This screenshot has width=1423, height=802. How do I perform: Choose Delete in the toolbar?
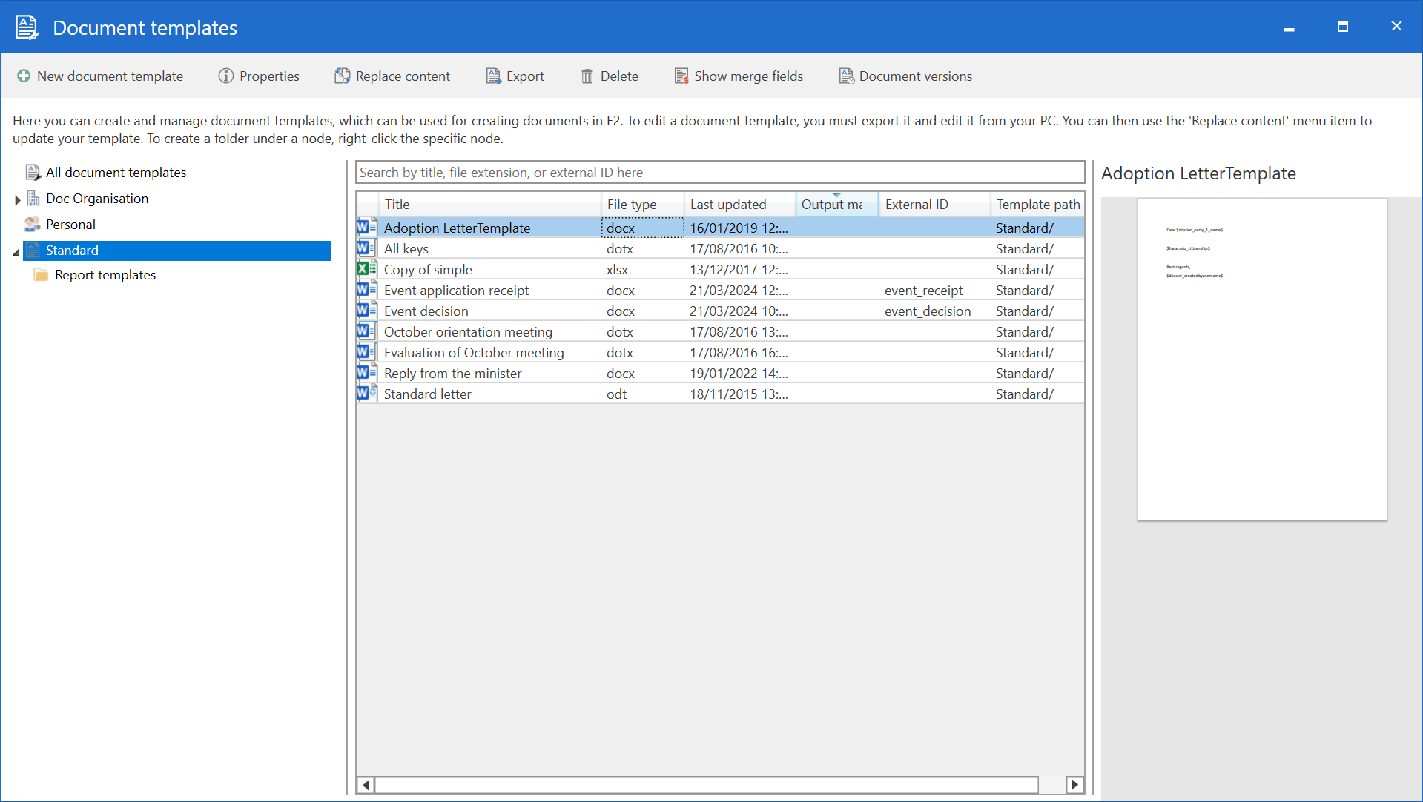tap(610, 76)
